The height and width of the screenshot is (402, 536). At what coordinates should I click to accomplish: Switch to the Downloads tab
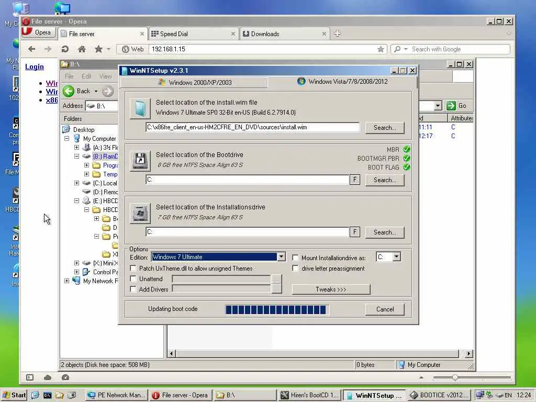point(285,34)
